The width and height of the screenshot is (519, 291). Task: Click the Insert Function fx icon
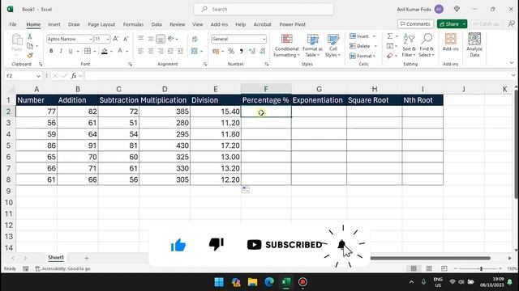[x=74, y=76]
